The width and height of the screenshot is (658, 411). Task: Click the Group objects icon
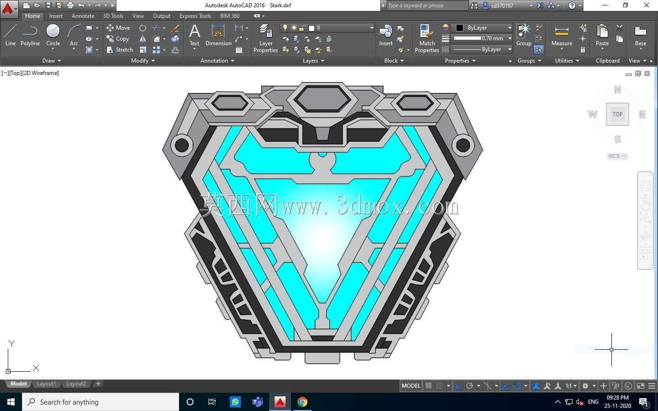point(524,36)
